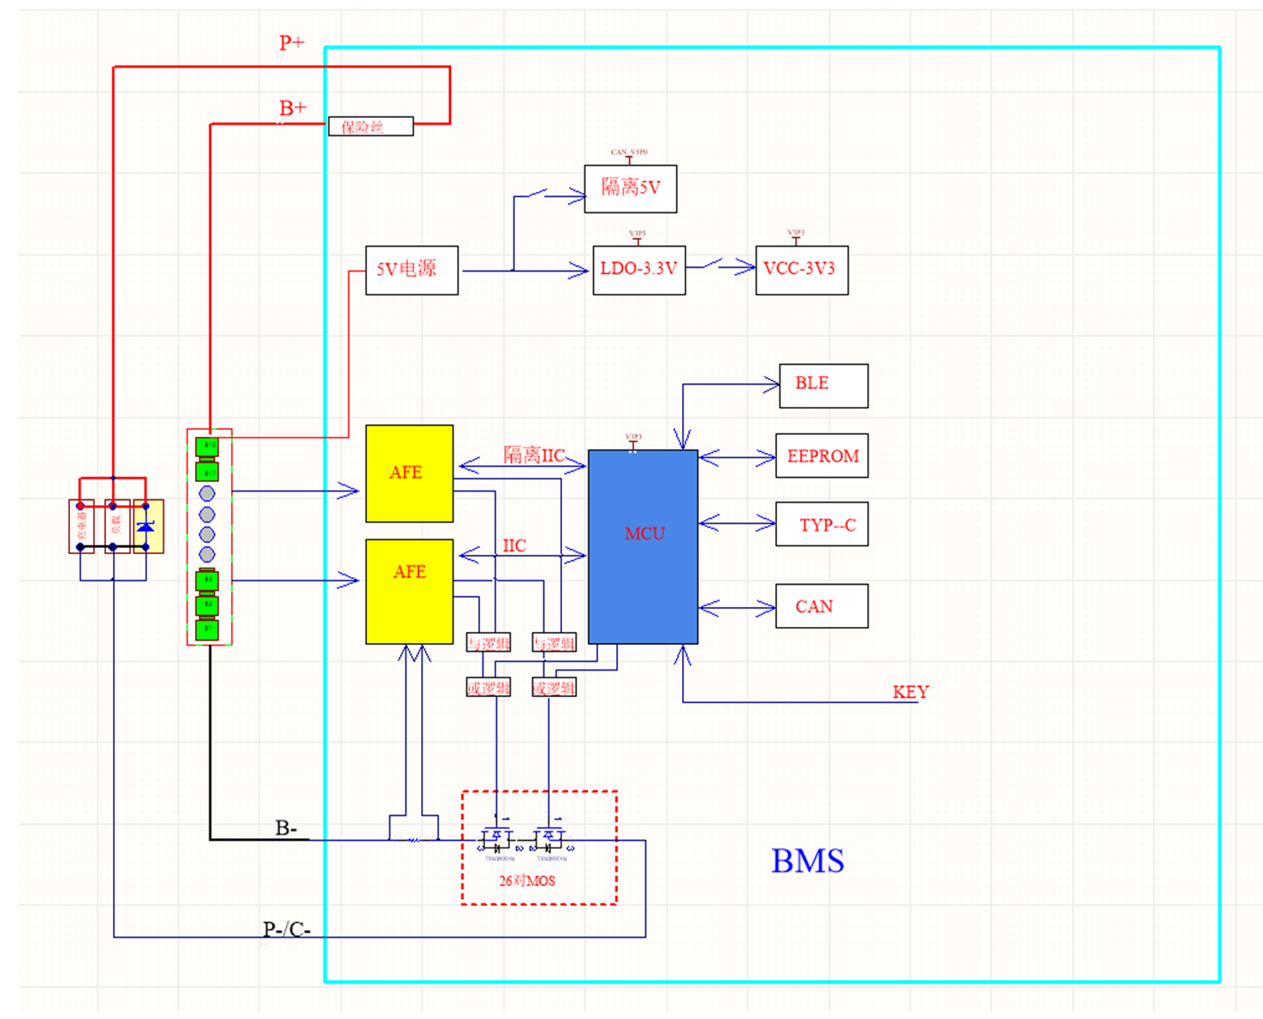The image size is (1263, 1019).
Task: Select the green B1 battery cell
Action: (207, 629)
